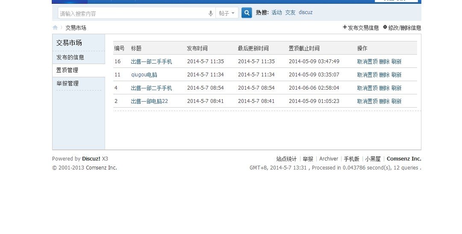Open 手机版 footer link

(x=351, y=159)
